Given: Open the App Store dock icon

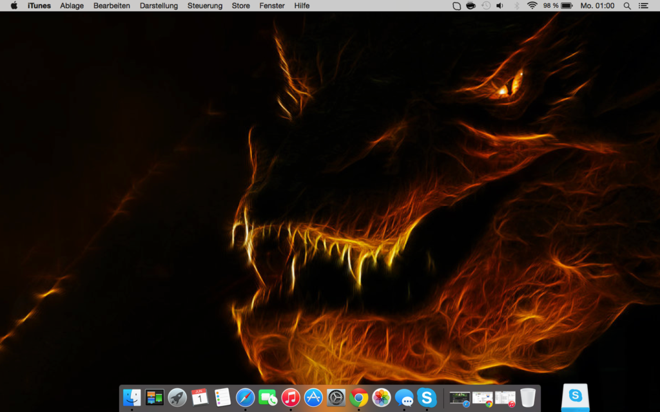Looking at the screenshot, I should [313, 397].
